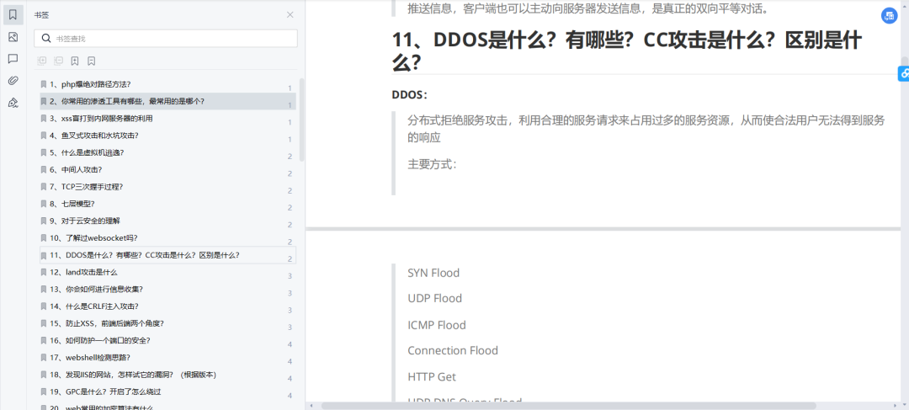The width and height of the screenshot is (909, 410).
Task: Focus the 书签查找 search field
Action: click(x=166, y=38)
